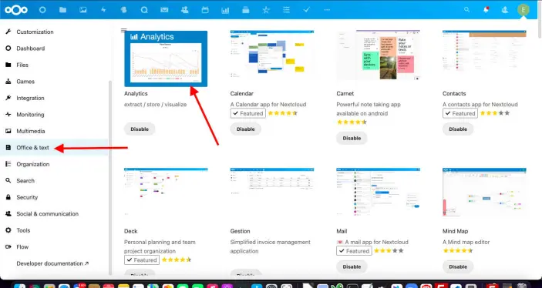Screen dimensions: 542x288
Task: Open the Photos icon in top bar
Action: tap(83, 10)
